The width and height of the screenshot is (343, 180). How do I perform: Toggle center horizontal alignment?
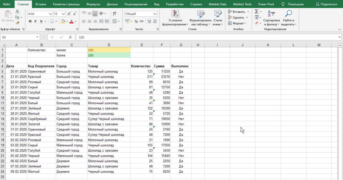coord(89,21)
